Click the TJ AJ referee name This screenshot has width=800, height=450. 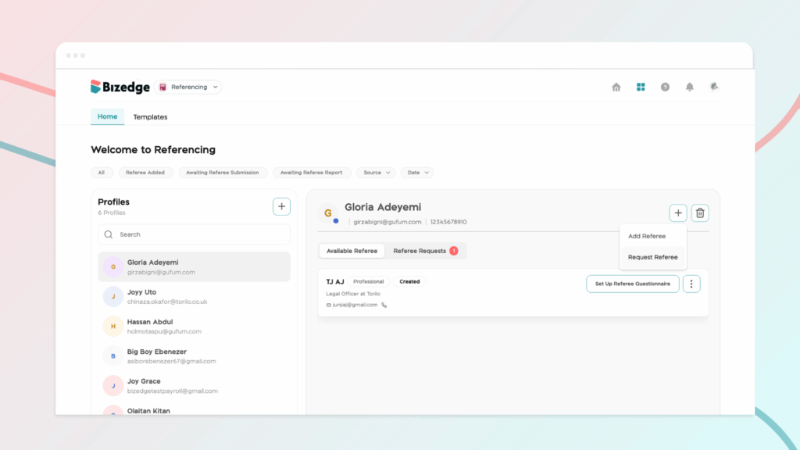pyautogui.click(x=335, y=281)
